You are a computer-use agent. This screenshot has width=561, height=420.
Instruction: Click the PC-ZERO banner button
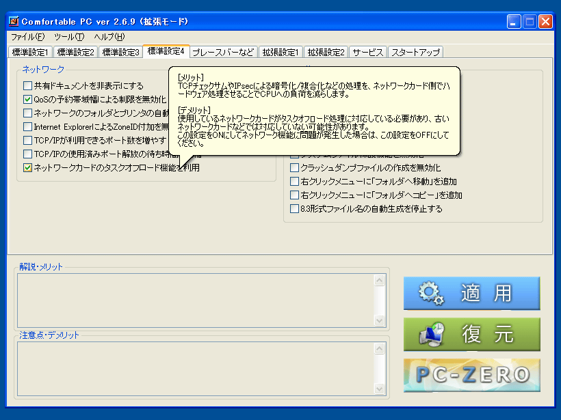click(x=471, y=376)
